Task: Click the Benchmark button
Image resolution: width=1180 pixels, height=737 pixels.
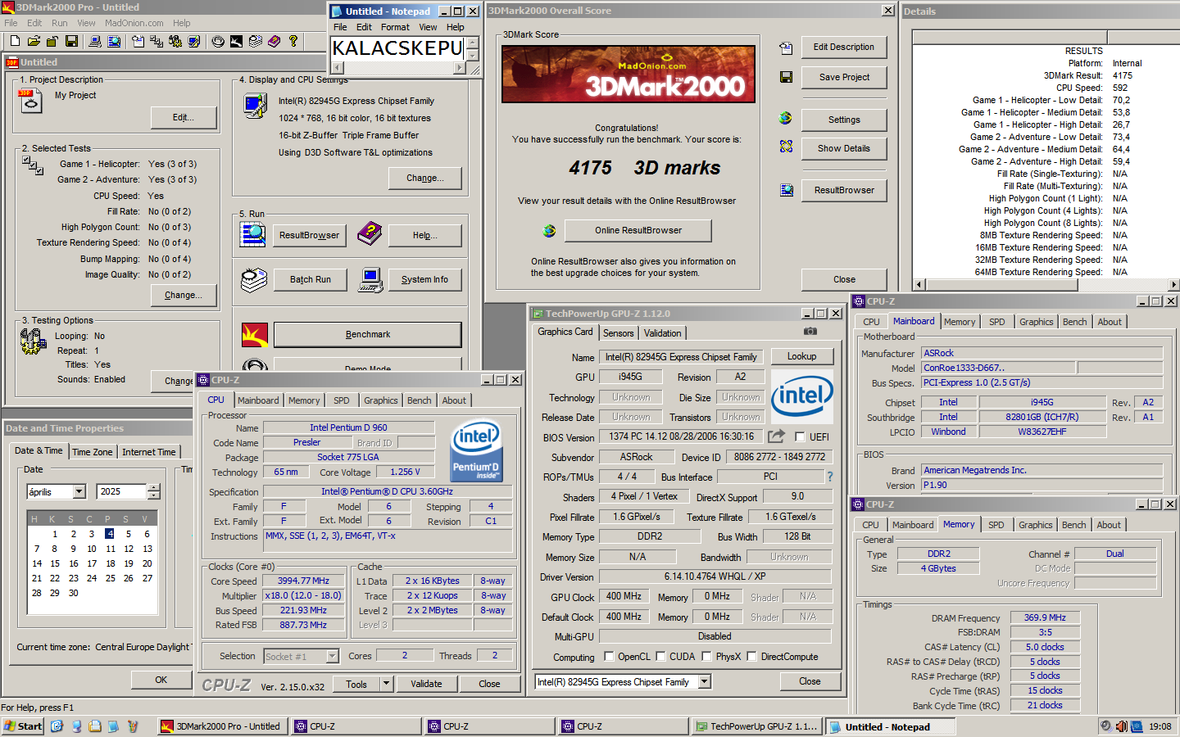Action: (x=368, y=334)
